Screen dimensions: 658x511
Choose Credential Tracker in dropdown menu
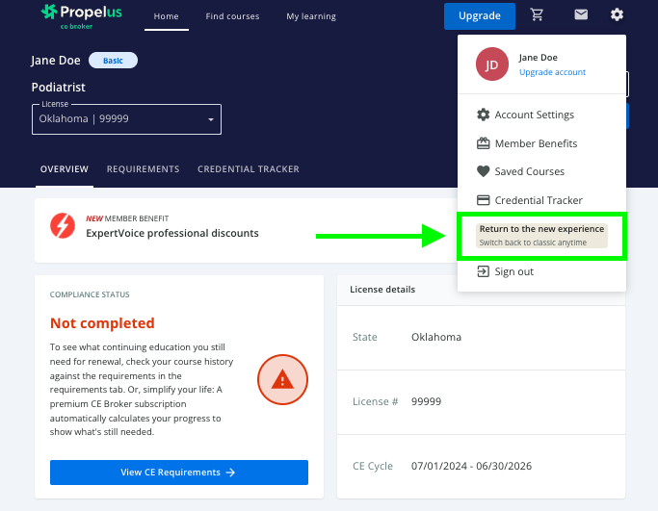[x=538, y=200]
